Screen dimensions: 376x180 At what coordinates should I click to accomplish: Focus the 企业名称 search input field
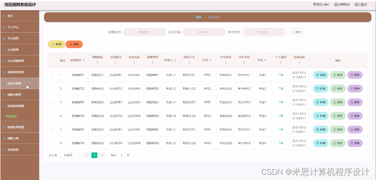pyautogui.click(x=204, y=32)
